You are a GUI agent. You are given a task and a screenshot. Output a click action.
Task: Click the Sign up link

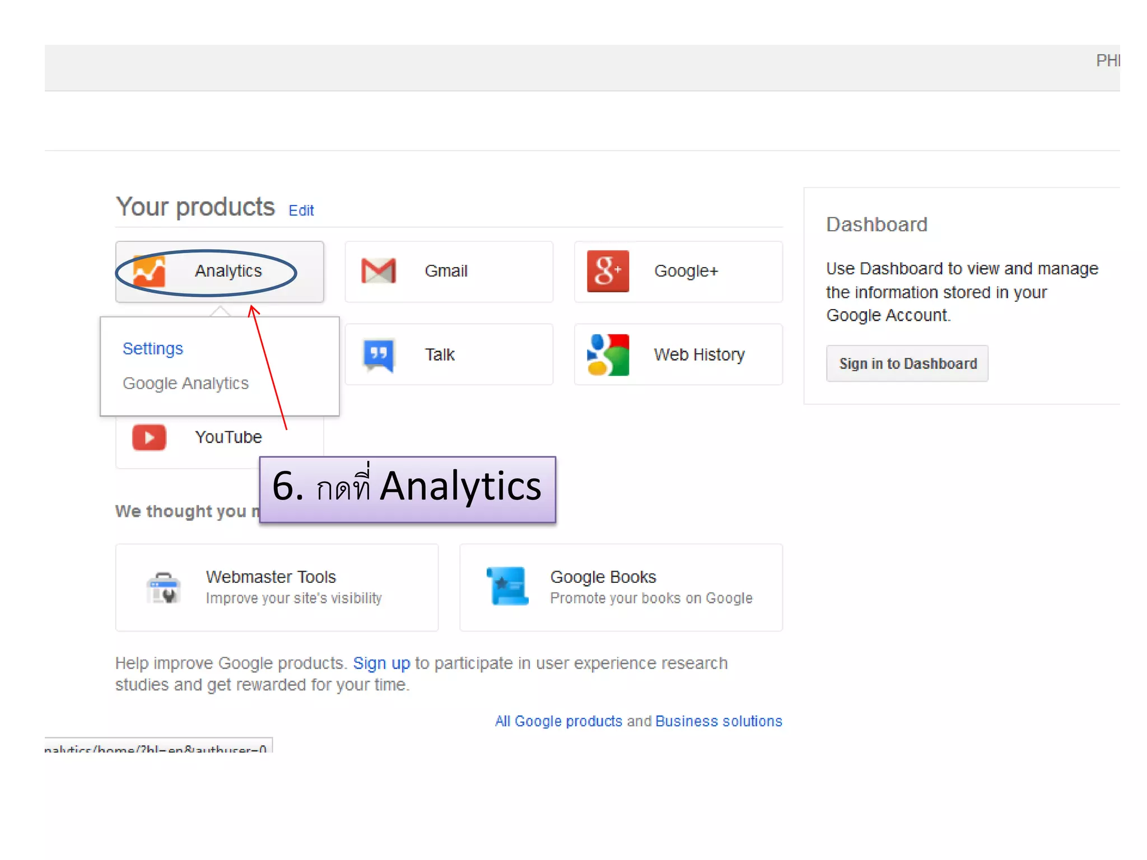click(x=381, y=663)
